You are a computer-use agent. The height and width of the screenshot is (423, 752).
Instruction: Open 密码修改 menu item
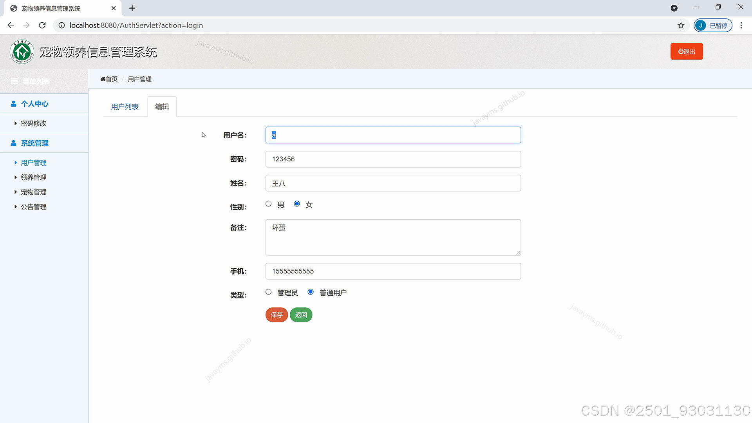point(34,123)
